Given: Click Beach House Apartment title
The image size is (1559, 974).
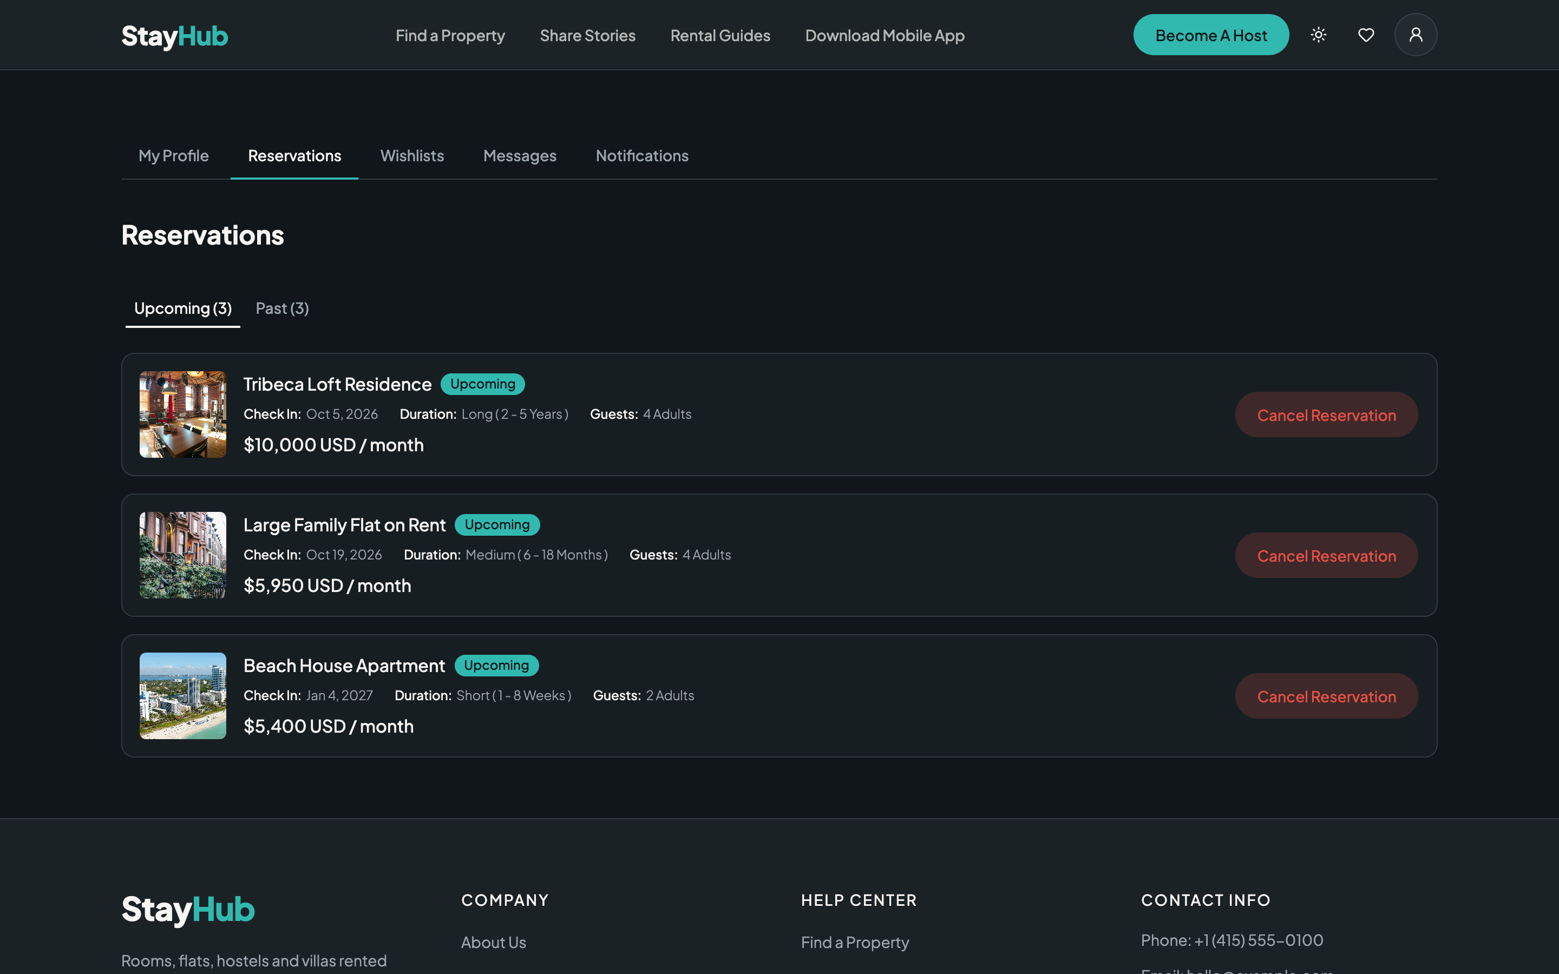Looking at the screenshot, I should [344, 666].
